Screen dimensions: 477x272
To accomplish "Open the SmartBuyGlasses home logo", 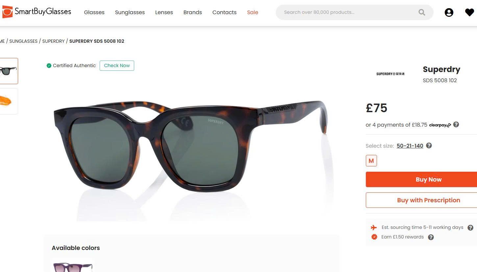I will click(x=36, y=12).
